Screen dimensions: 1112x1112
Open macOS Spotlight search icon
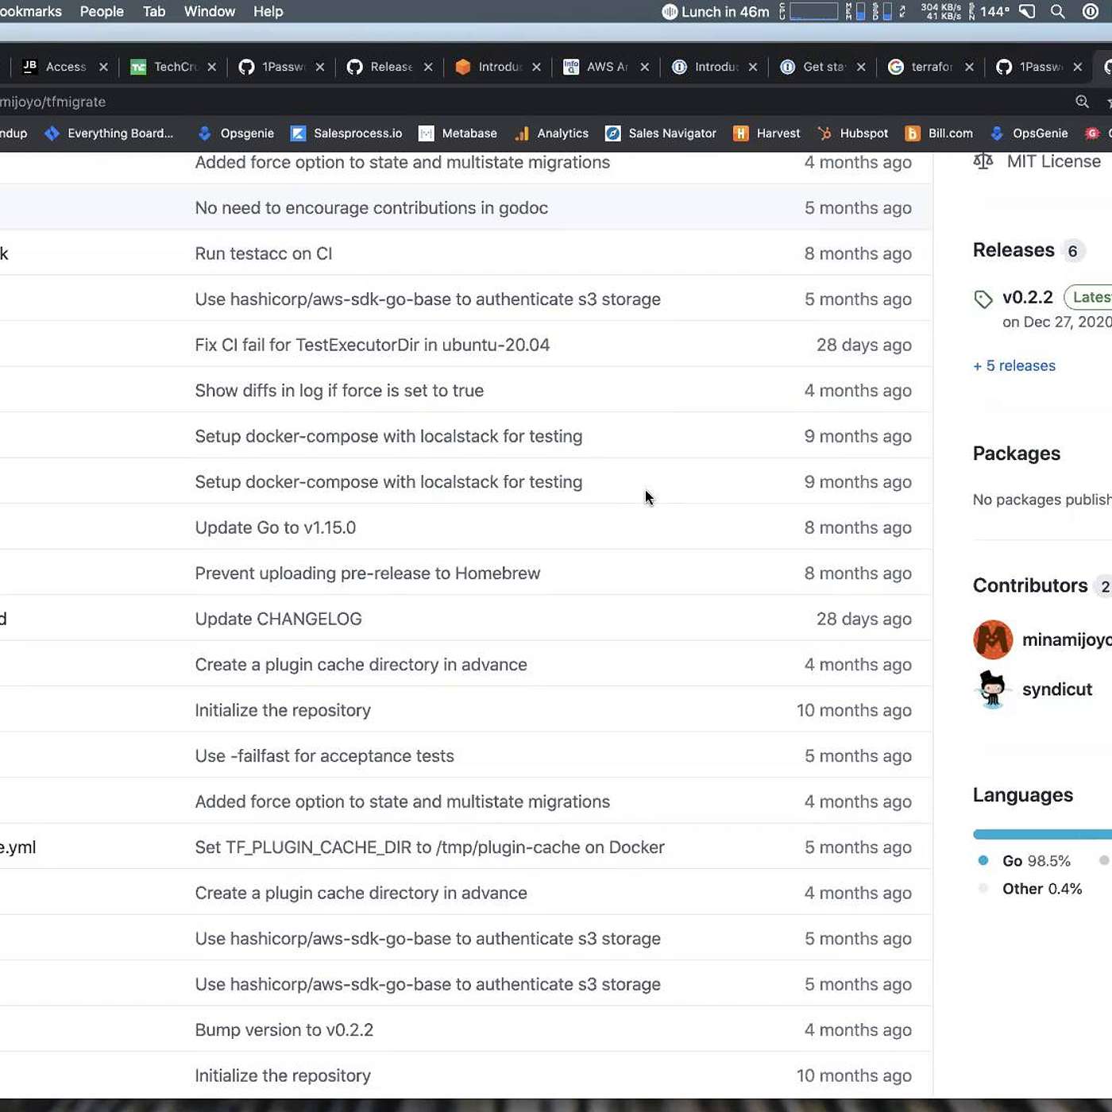click(x=1057, y=12)
